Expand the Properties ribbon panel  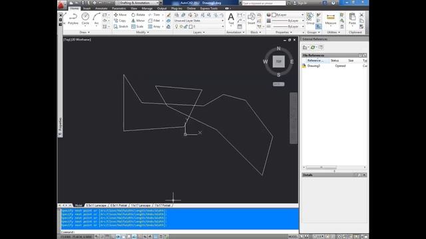coord(284,33)
